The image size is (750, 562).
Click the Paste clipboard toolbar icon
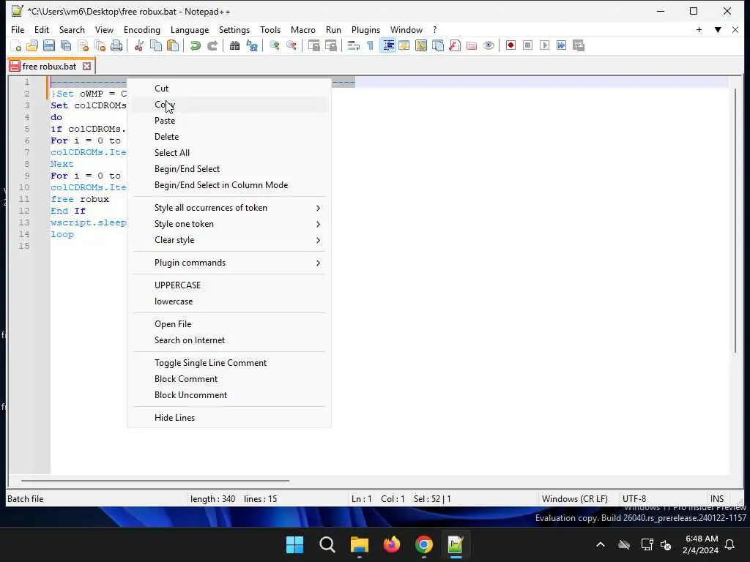coord(173,45)
